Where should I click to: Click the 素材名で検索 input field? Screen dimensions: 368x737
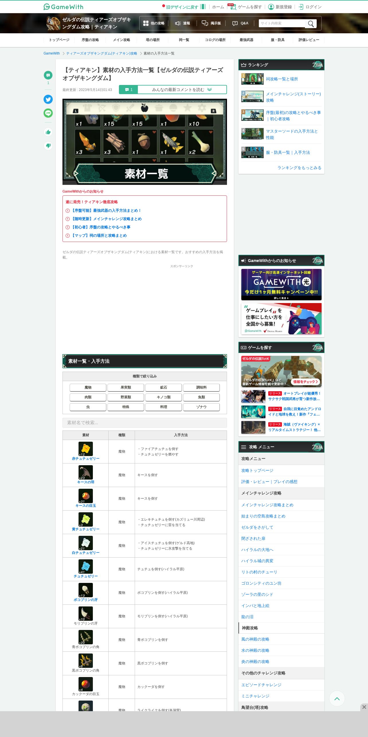(145, 422)
